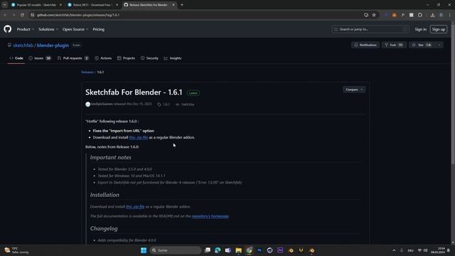The height and width of the screenshot is (256, 455).
Task: Expand the star lists dropdown arrow
Action: tap(439, 45)
